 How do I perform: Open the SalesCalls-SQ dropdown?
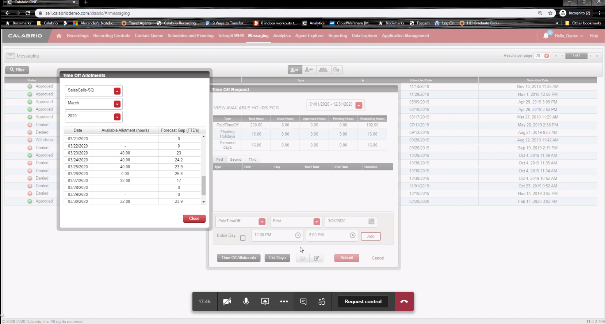click(x=117, y=91)
